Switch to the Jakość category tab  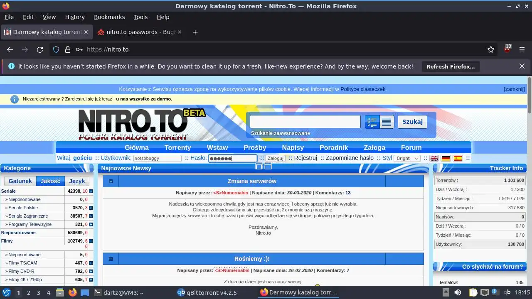[50, 181]
